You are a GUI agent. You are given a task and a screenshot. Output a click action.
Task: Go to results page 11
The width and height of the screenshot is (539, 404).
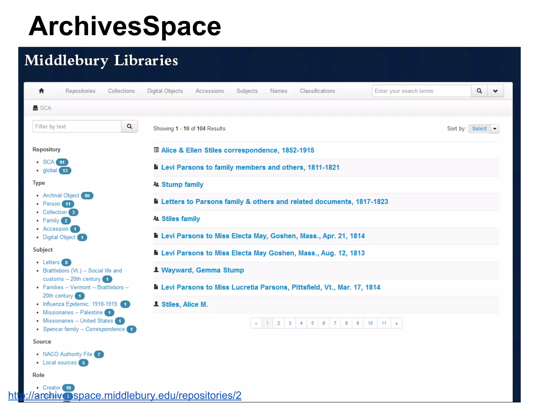pos(384,323)
